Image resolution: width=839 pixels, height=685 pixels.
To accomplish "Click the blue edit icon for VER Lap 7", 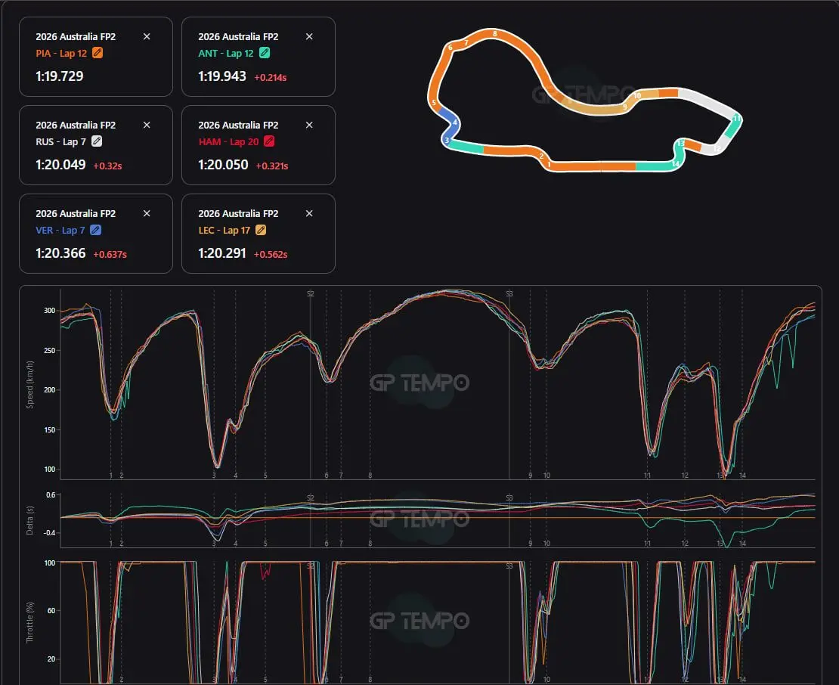I will pos(95,230).
